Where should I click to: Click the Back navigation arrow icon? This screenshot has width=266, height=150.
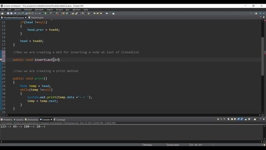101,13
